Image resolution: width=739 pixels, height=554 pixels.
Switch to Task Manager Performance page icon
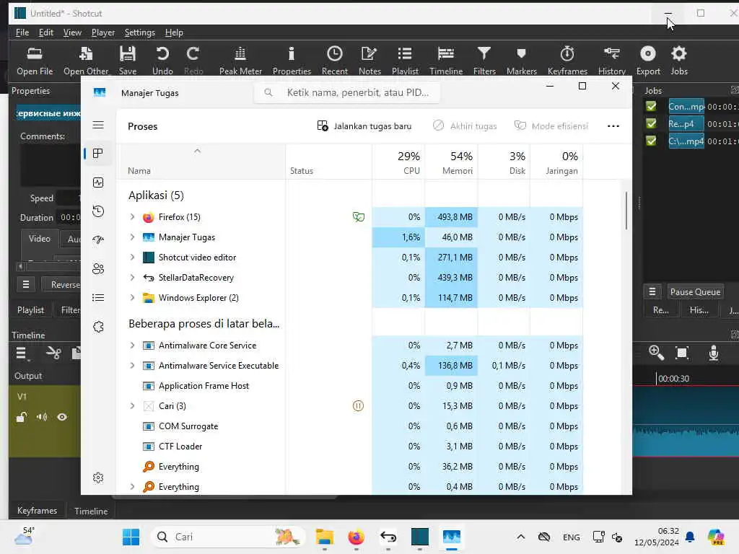point(98,183)
